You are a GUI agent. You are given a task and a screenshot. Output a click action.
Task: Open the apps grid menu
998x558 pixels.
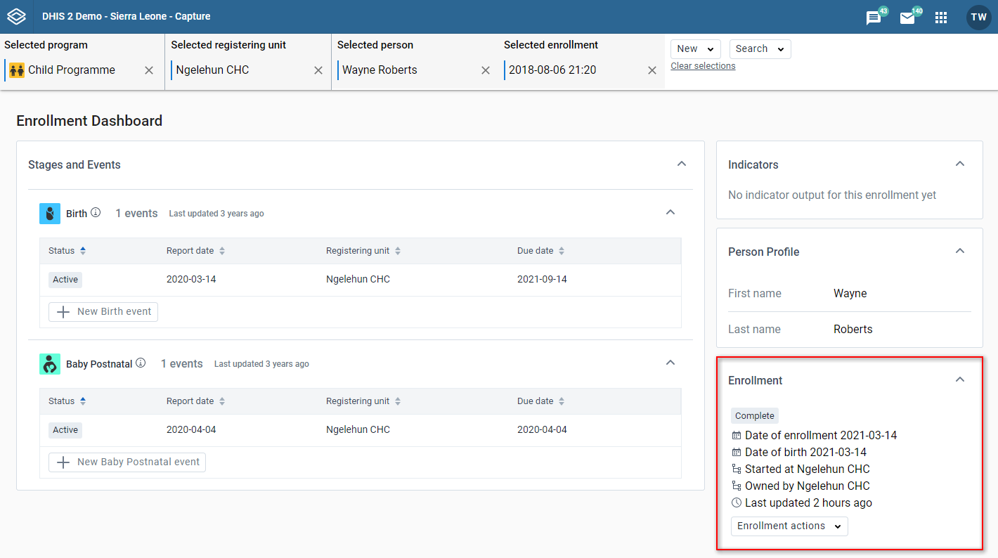(941, 18)
